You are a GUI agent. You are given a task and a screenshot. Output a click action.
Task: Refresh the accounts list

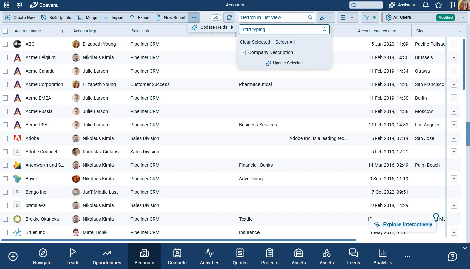[229, 17]
